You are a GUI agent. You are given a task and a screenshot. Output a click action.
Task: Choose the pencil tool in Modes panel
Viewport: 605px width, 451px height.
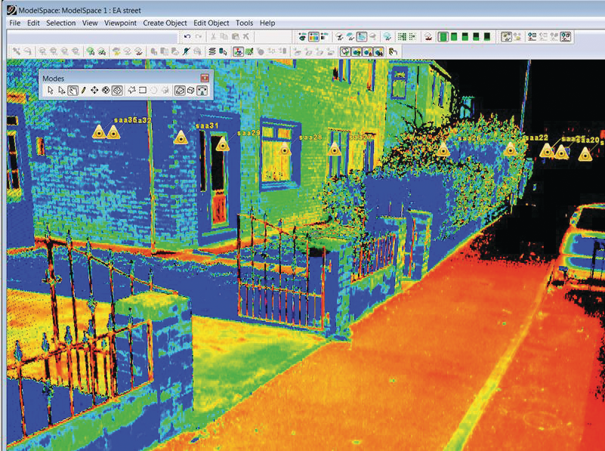click(x=83, y=91)
